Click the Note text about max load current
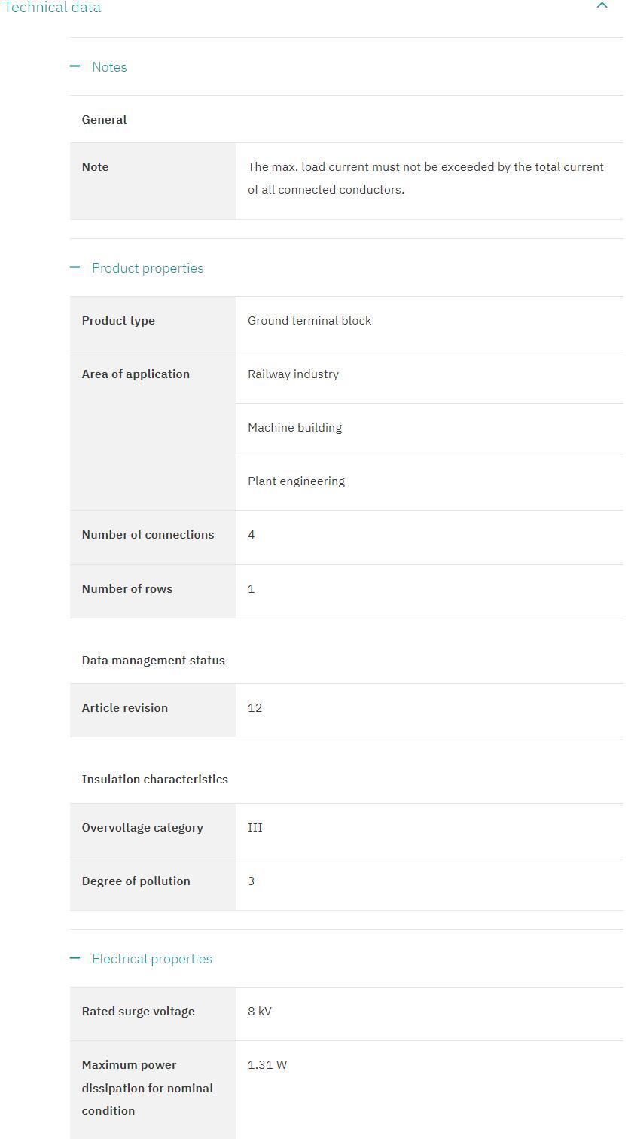 (x=425, y=178)
